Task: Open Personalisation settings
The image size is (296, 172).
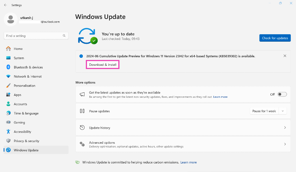Action: 36,85
